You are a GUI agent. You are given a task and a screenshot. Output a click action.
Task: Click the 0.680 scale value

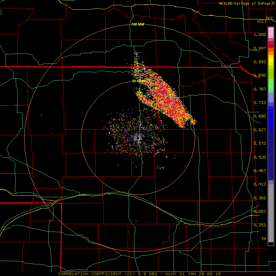point(260,116)
